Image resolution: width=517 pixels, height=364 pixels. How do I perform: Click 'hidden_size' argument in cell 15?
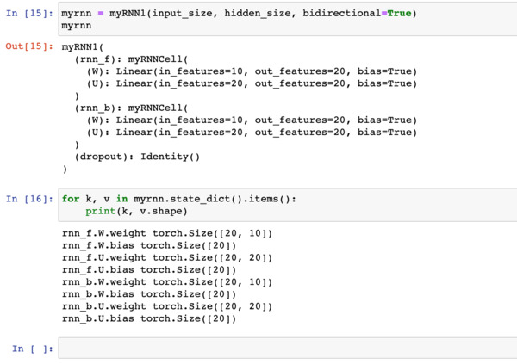click(257, 14)
